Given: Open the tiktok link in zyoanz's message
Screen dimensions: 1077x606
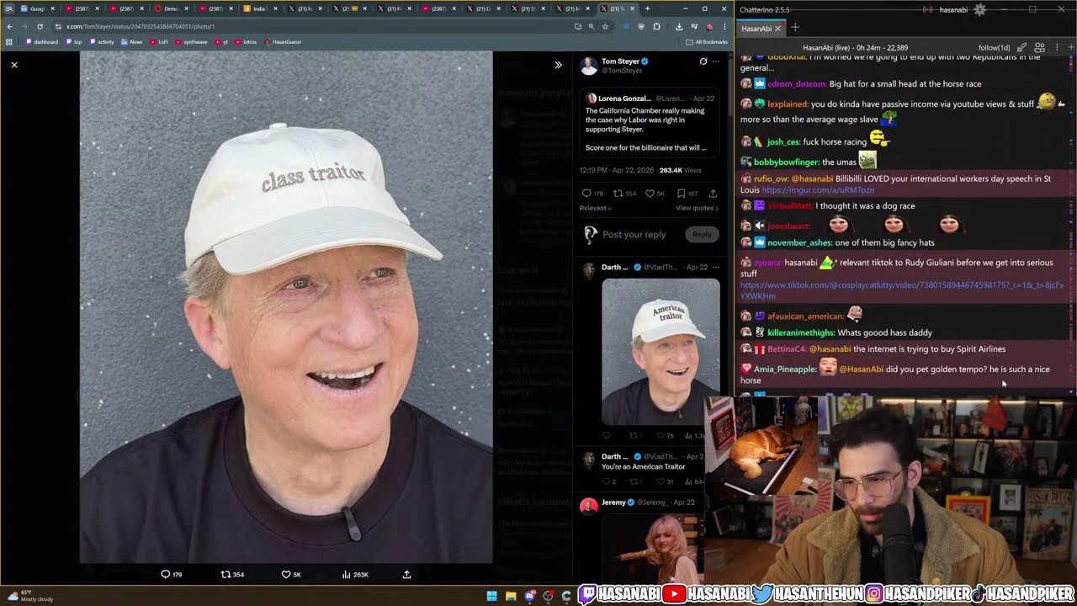Looking at the screenshot, I should pos(902,290).
